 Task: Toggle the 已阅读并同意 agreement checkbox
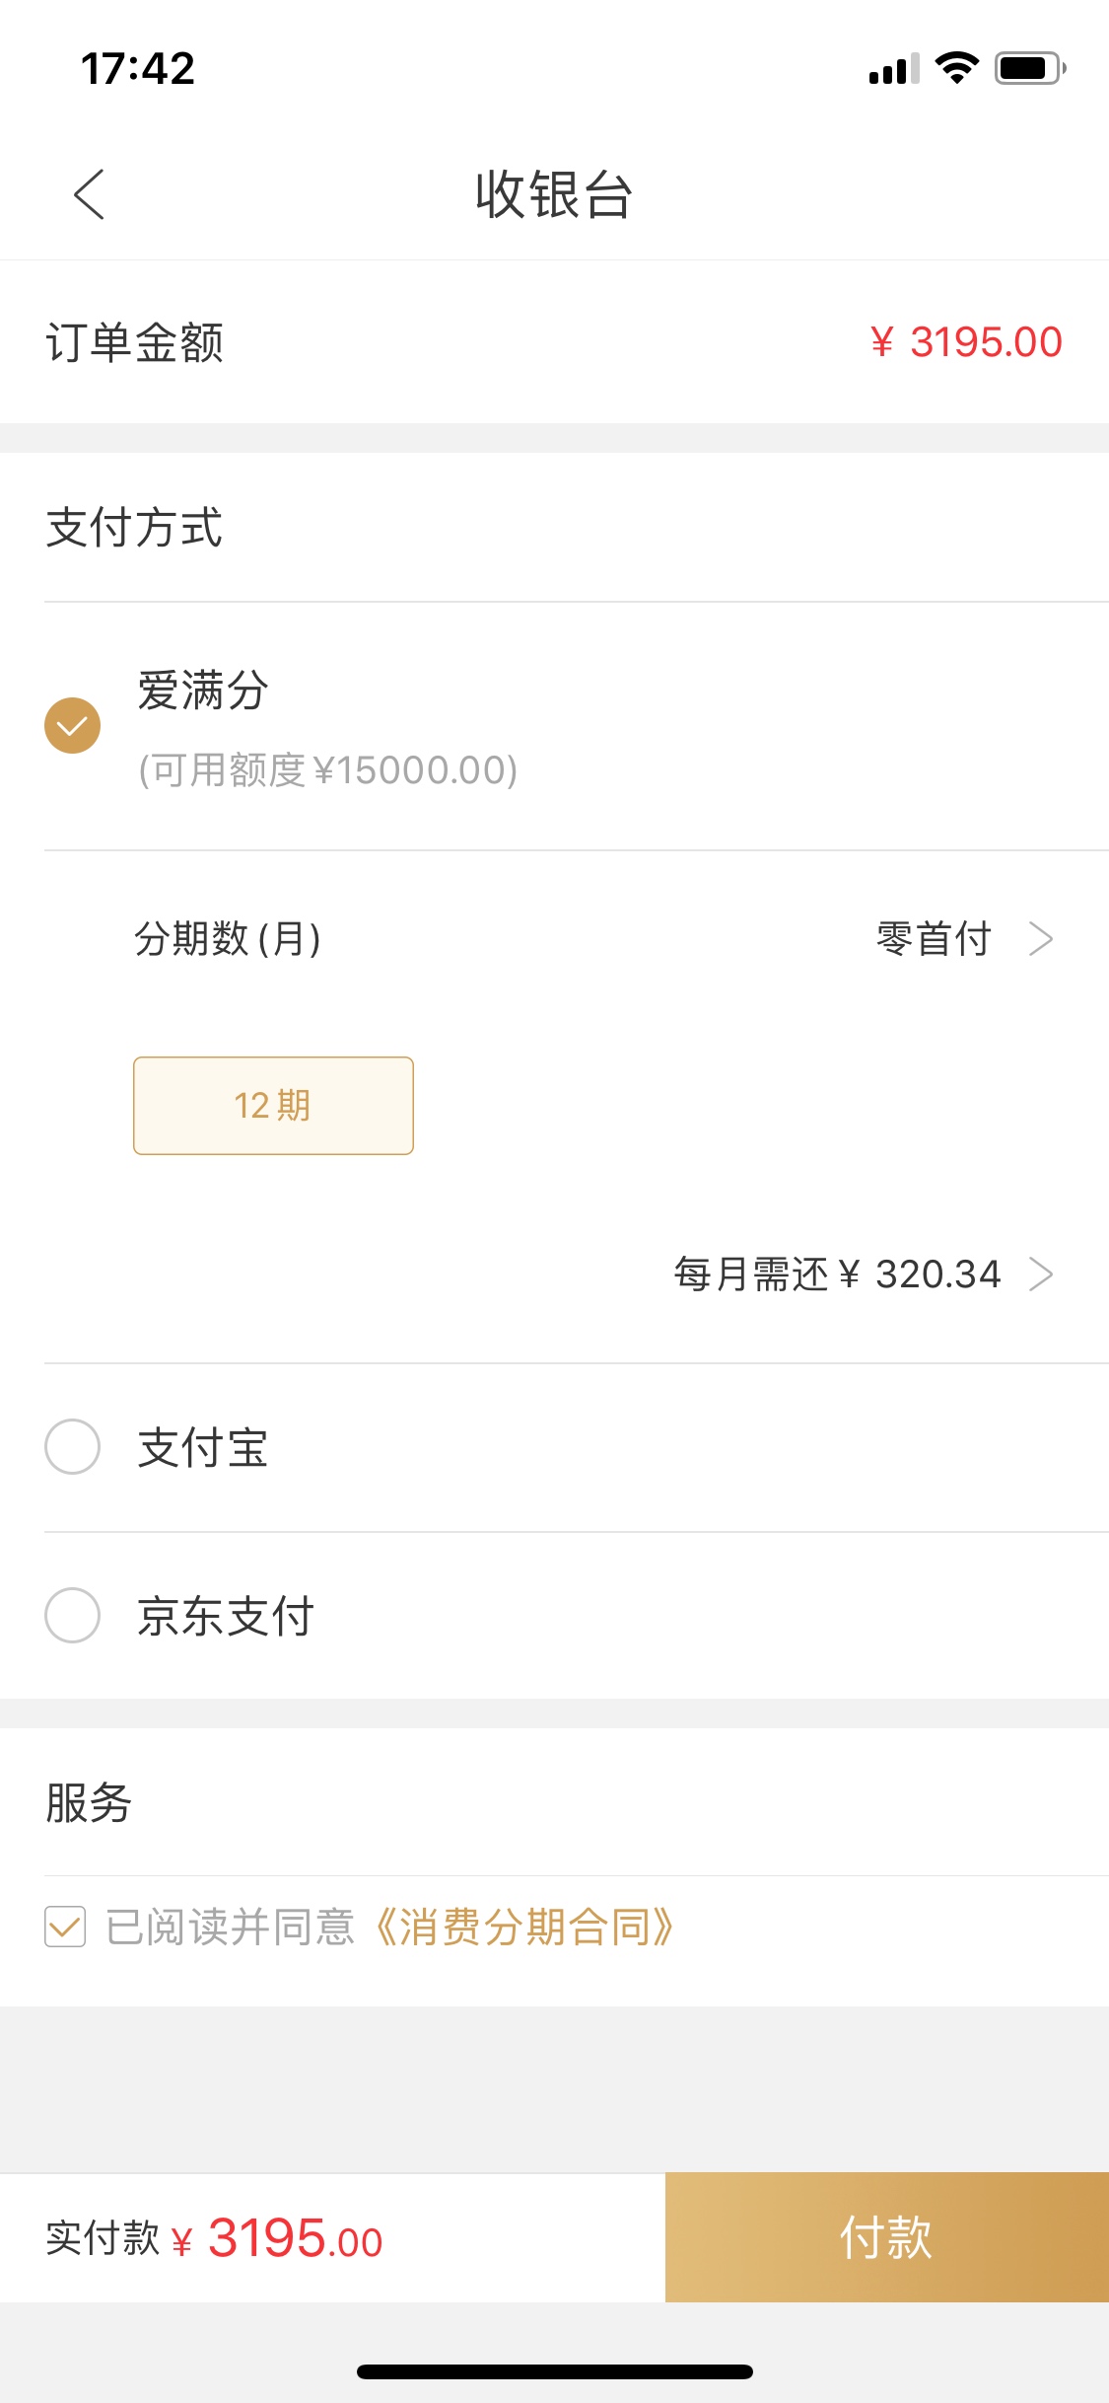click(65, 1927)
